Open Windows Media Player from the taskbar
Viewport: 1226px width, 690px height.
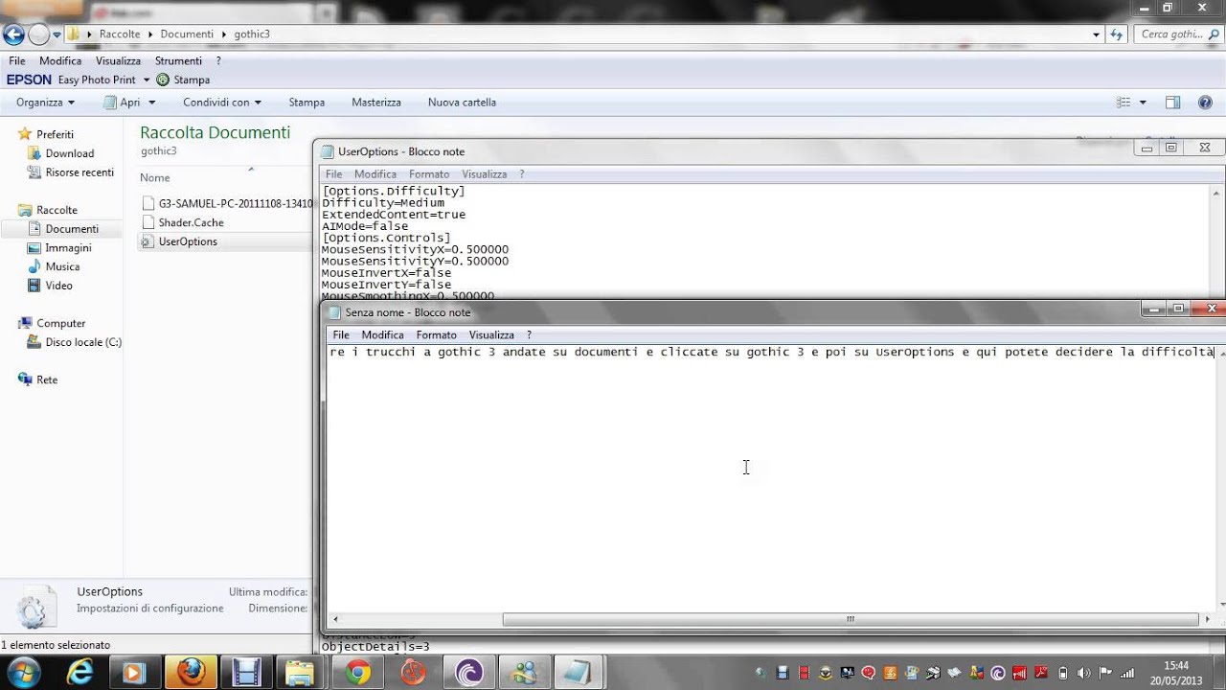click(x=135, y=673)
